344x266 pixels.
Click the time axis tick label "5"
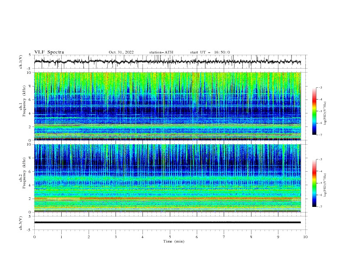tap(170, 237)
